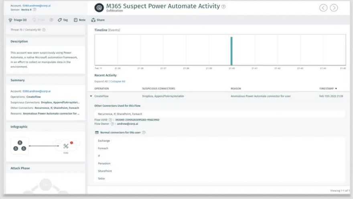Screen dimensions: 353x199
Task: Click the Suspicious Connectors column header
Action: (x=158, y=89)
